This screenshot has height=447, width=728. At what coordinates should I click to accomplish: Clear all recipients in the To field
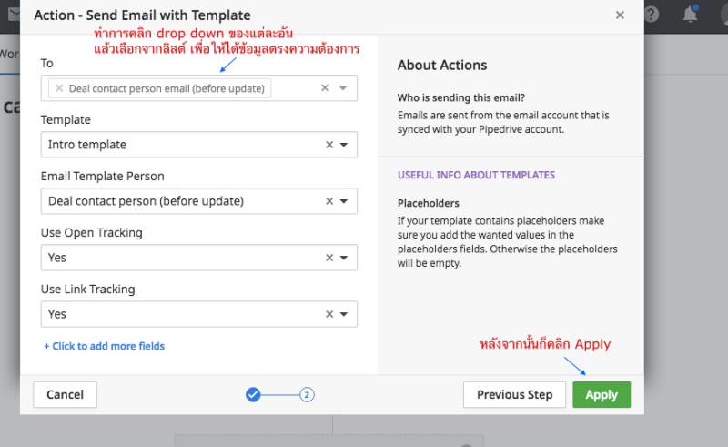point(325,87)
